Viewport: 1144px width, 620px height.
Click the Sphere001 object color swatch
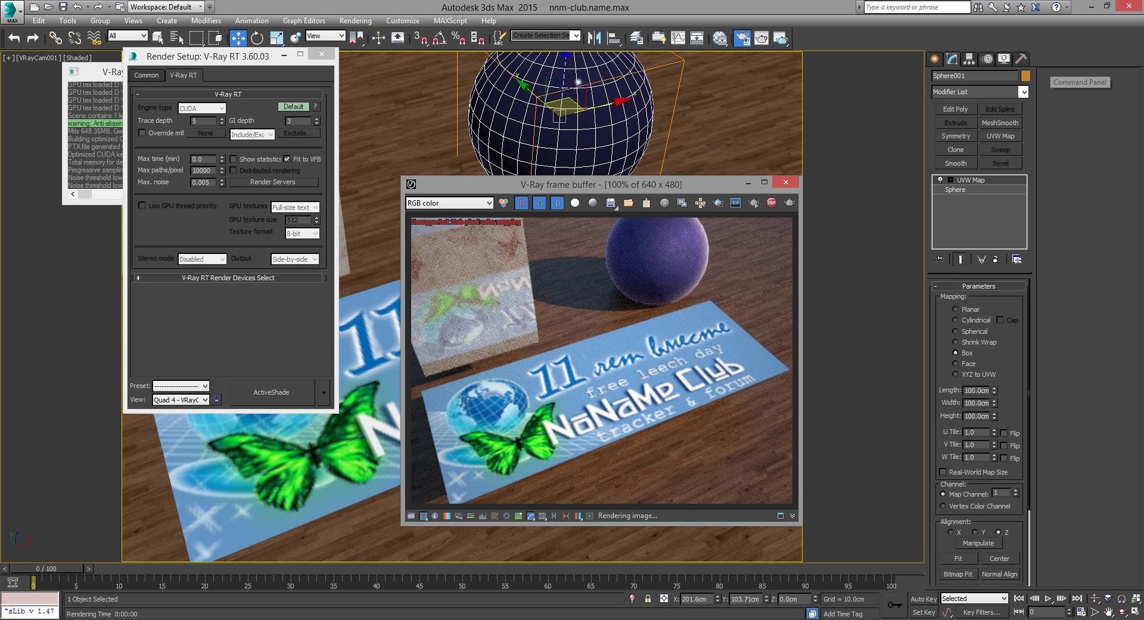point(1025,76)
